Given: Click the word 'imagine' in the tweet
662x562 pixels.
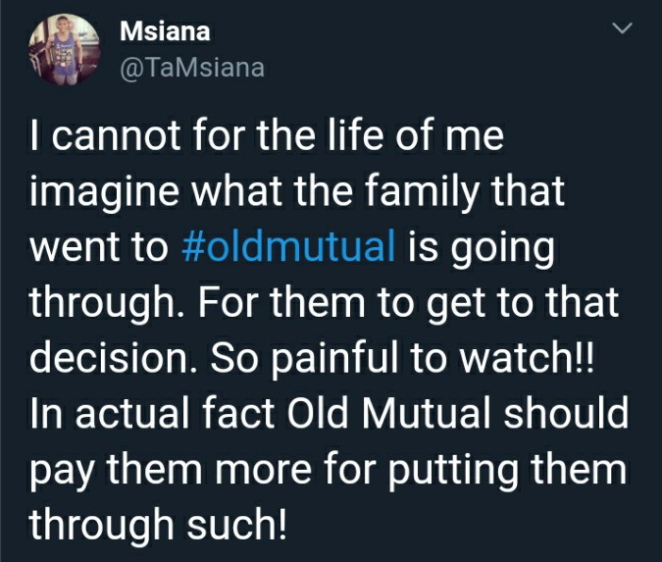Looking at the screenshot, I should point(104,192).
